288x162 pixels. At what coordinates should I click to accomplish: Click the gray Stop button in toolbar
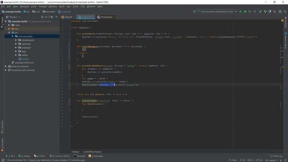[x=255, y=12]
